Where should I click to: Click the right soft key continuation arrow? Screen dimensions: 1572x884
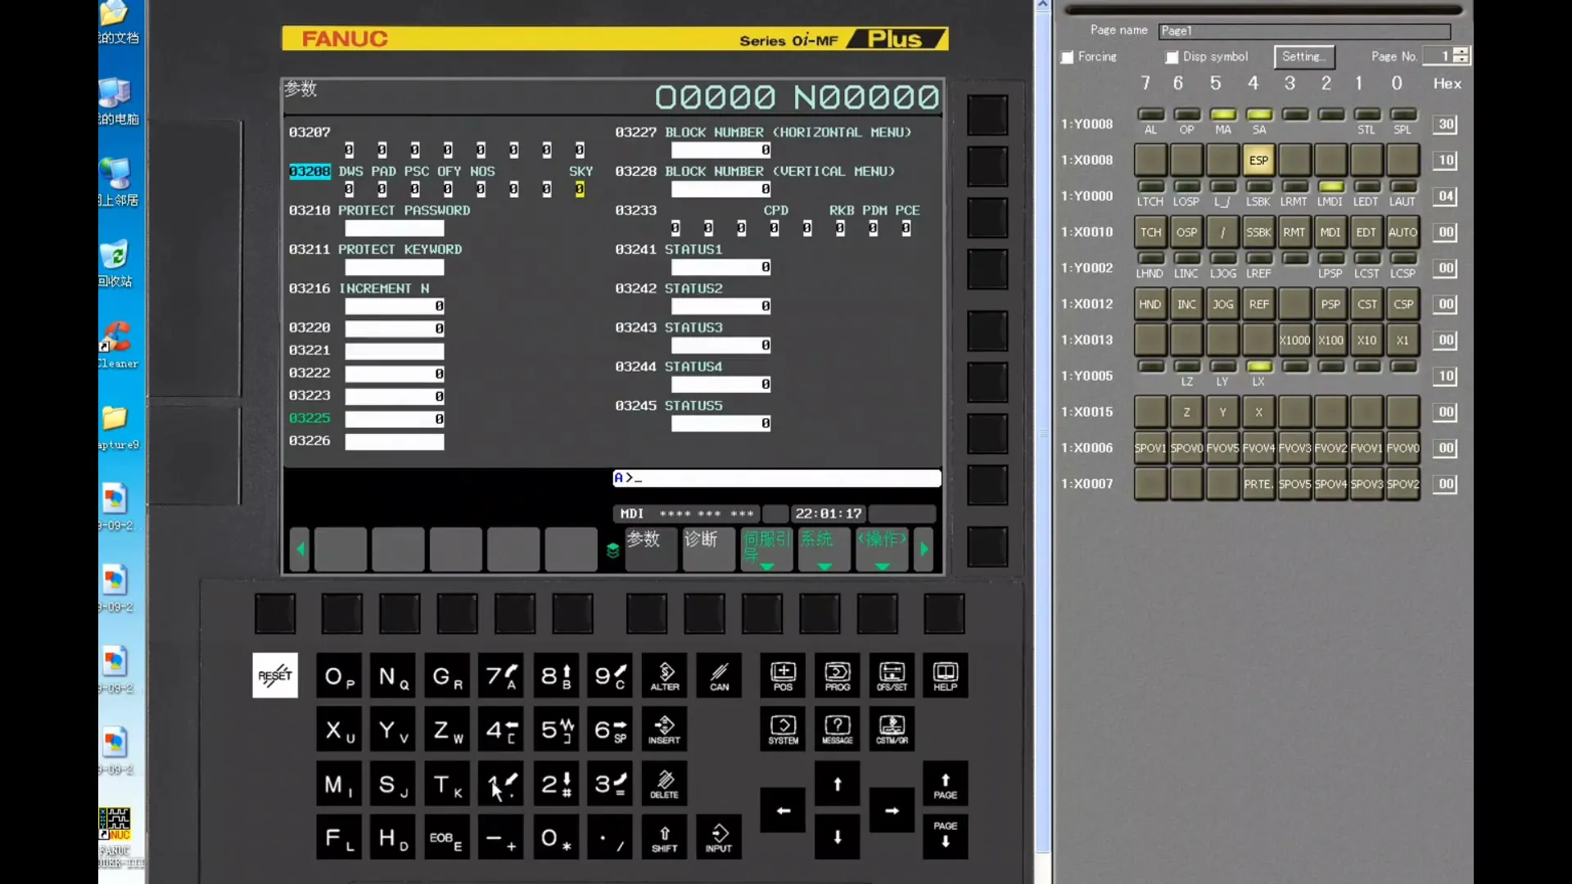tap(924, 549)
